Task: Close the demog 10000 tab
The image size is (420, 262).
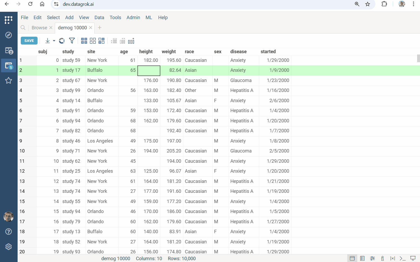Action: point(91,28)
